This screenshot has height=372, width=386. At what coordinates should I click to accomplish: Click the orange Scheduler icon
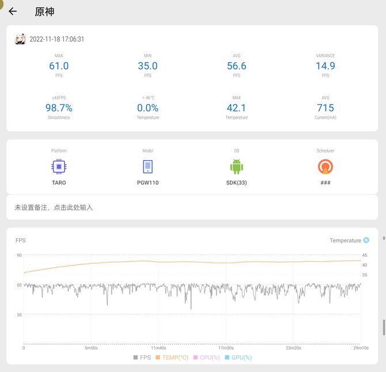tap(325, 167)
